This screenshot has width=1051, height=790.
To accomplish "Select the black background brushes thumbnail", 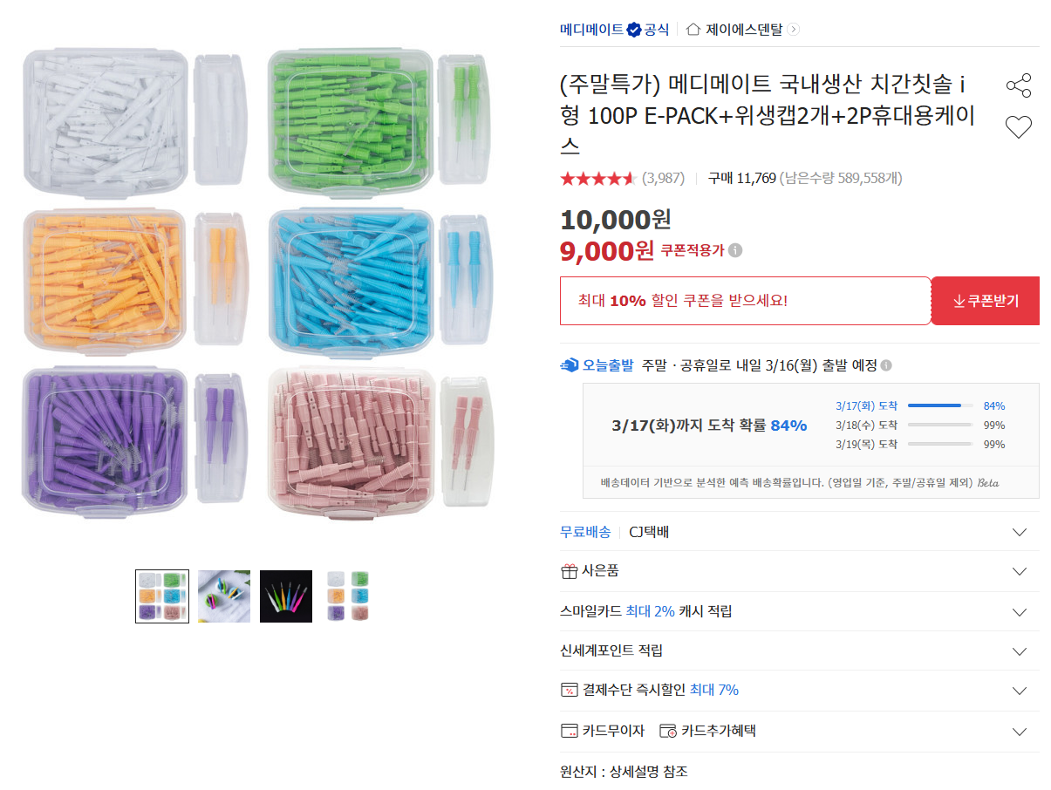I will point(286,596).
